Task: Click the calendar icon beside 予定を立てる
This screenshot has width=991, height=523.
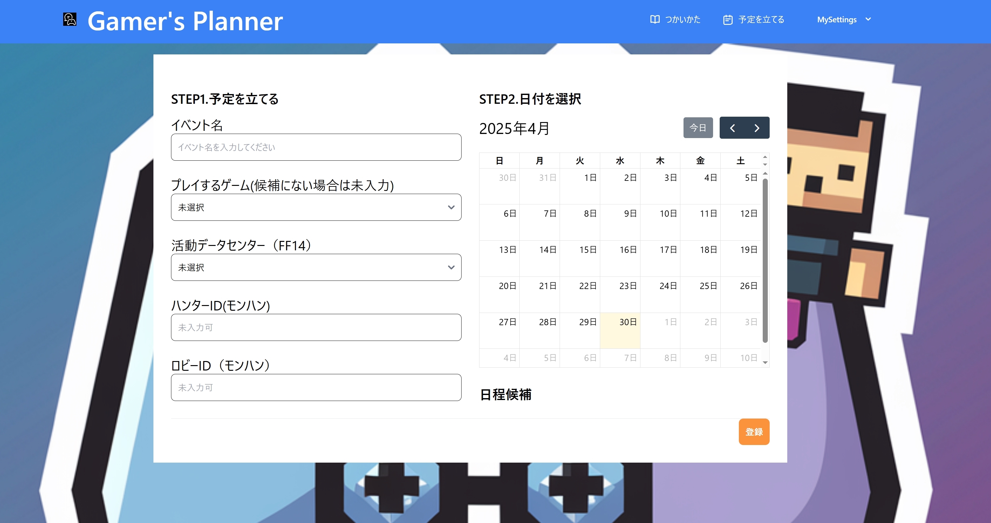Action: tap(728, 19)
